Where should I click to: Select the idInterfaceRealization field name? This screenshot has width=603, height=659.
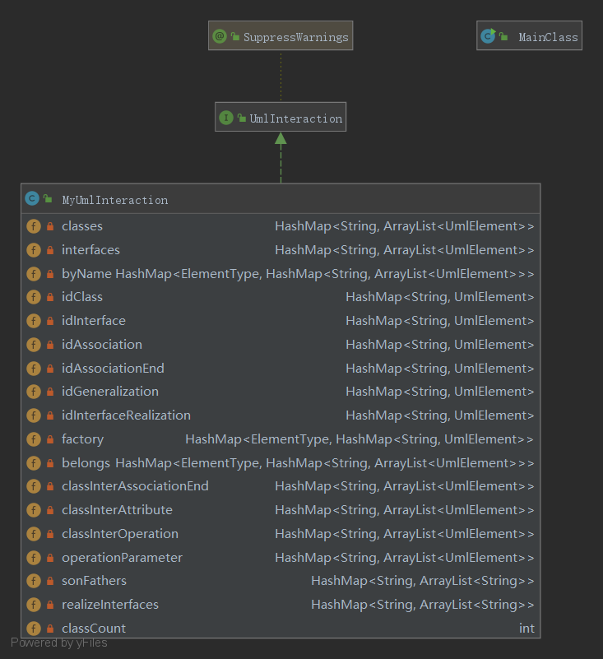126,415
